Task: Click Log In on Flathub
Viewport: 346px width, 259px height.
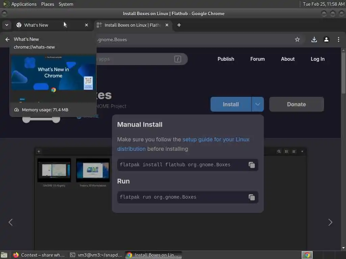Action: click(318, 59)
